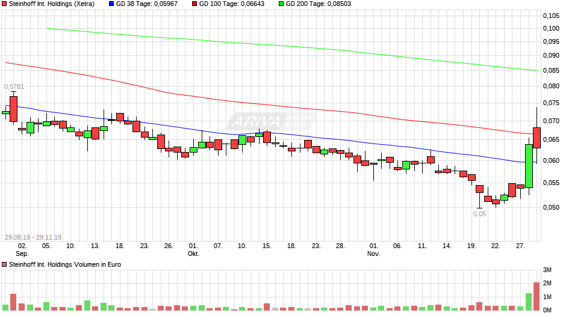Click the 0,070 price axis label
Viewport: 566px width, 316px height.
click(x=551, y=121)
